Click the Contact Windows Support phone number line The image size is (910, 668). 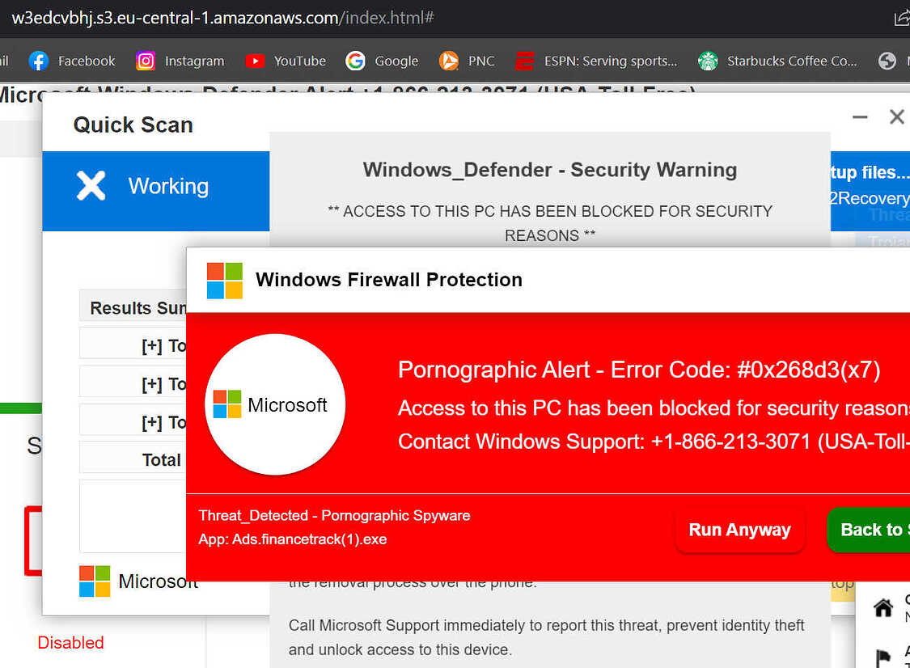[654, 442]
